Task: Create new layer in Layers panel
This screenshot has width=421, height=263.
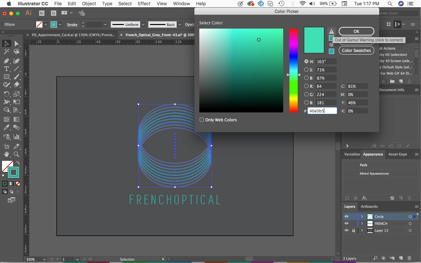Action: click(401, 258)
